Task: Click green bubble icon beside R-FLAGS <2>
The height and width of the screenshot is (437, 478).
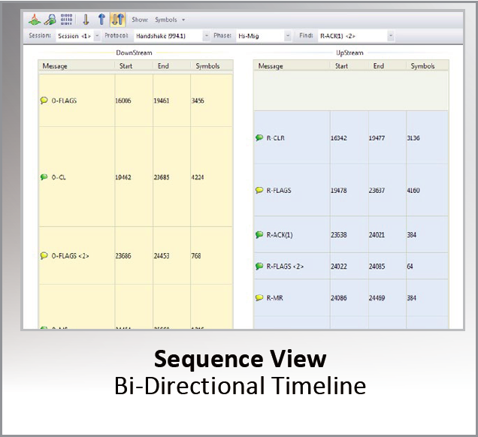Action: (x=259, y=266)
